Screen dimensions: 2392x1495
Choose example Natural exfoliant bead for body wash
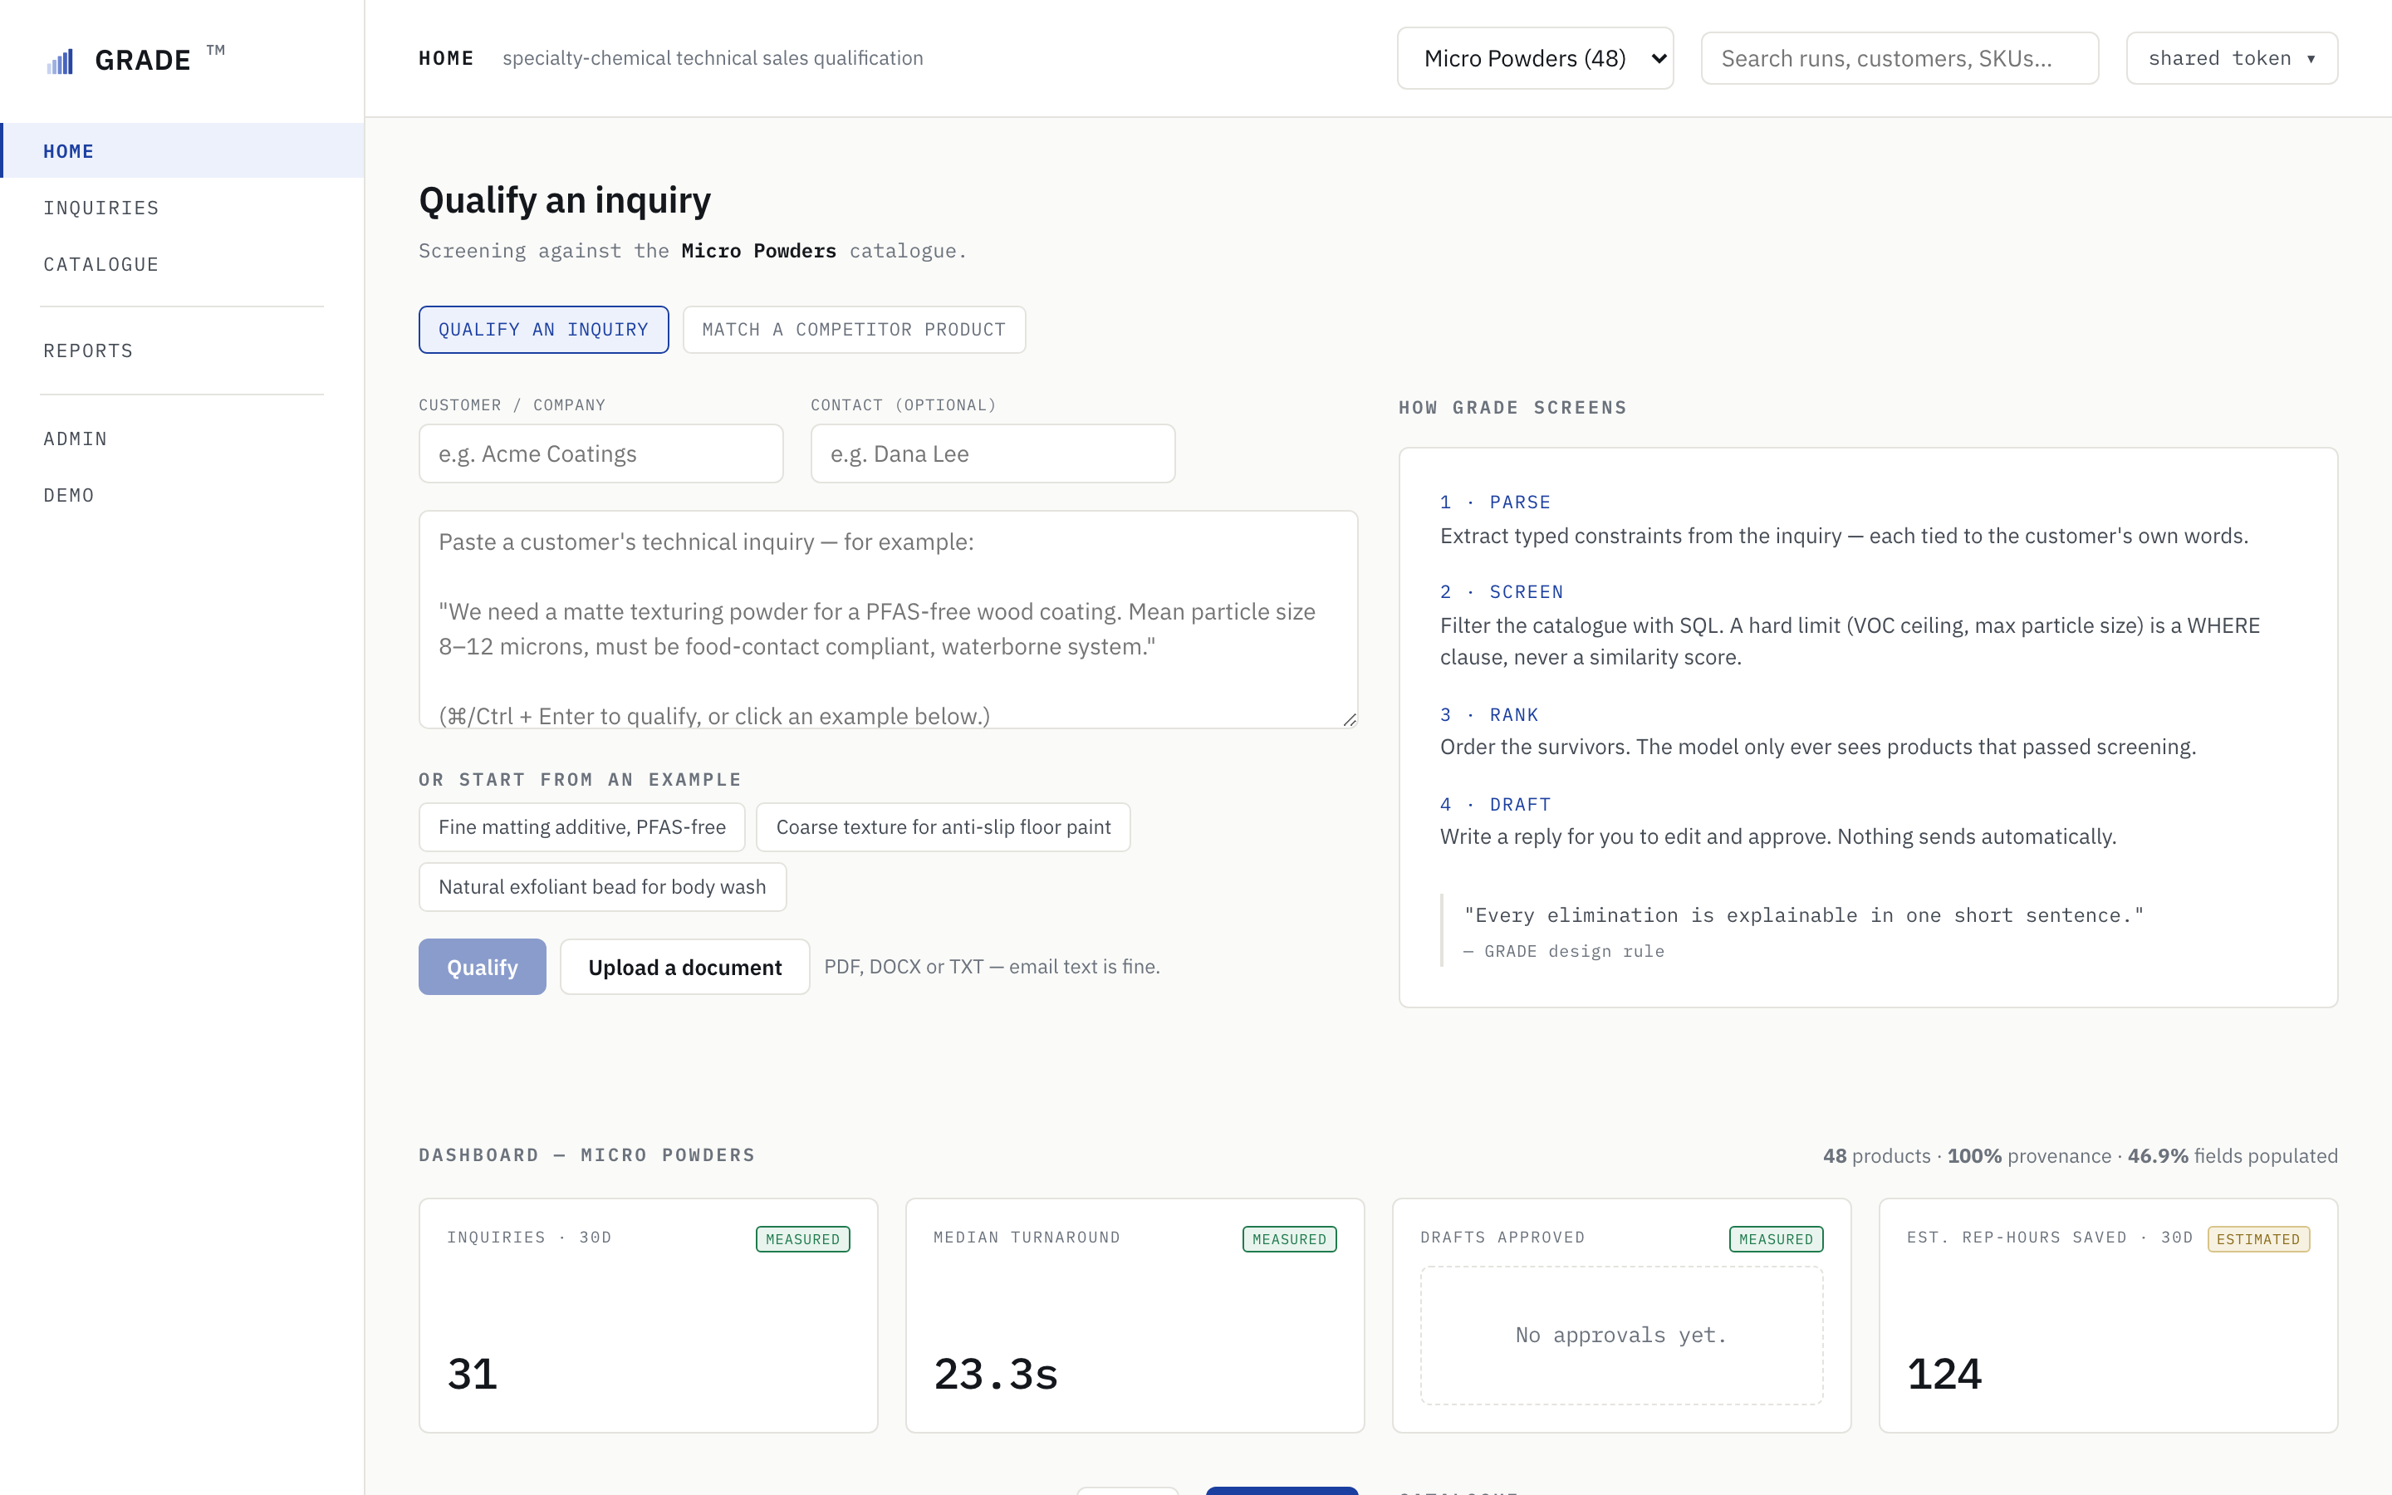pyautogui.click(x=602, y=887)
